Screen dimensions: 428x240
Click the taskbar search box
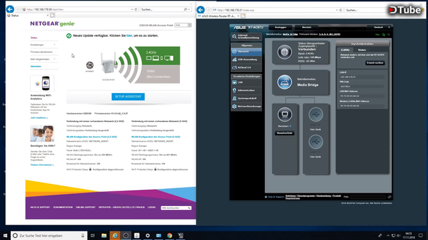point(49,235)
